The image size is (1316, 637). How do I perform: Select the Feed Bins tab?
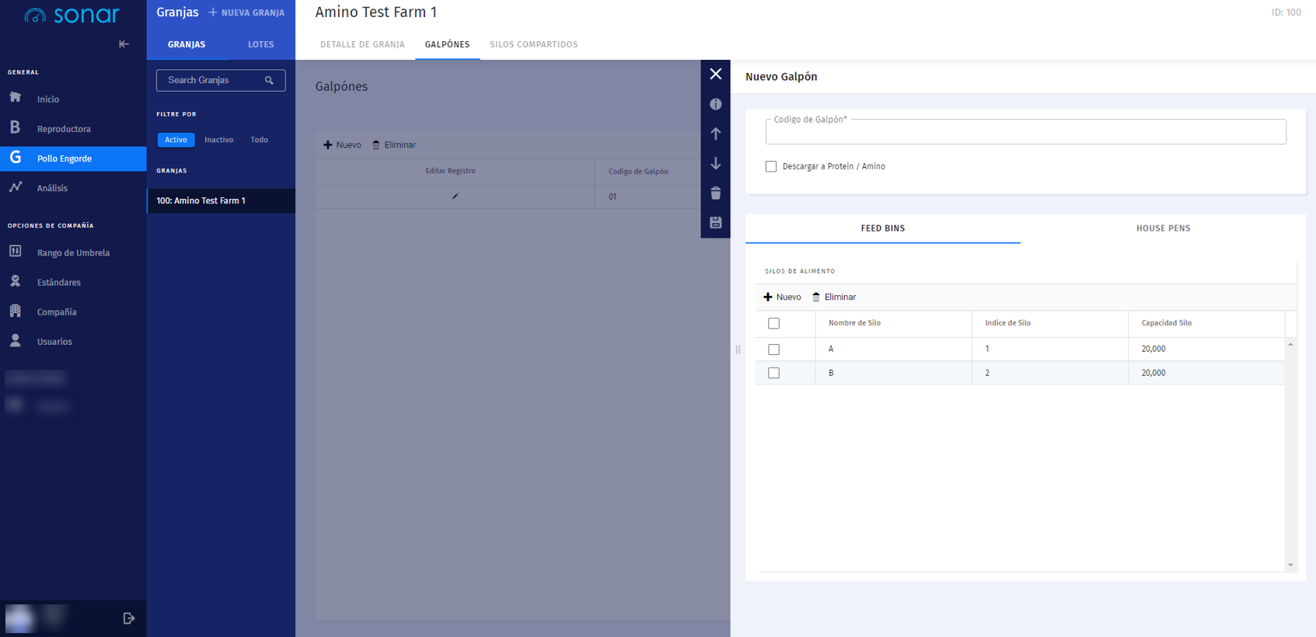[x=882, y=228]
